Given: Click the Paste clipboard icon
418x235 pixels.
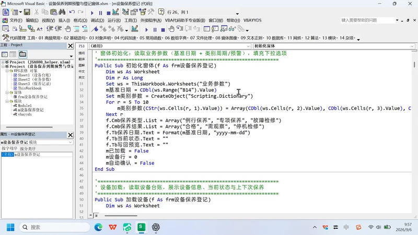Looking at the screenshot, I should [54, 12].
